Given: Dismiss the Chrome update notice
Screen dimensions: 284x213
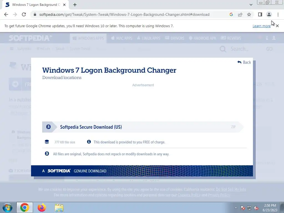Looking at the screenshot, I should [277, 26].
